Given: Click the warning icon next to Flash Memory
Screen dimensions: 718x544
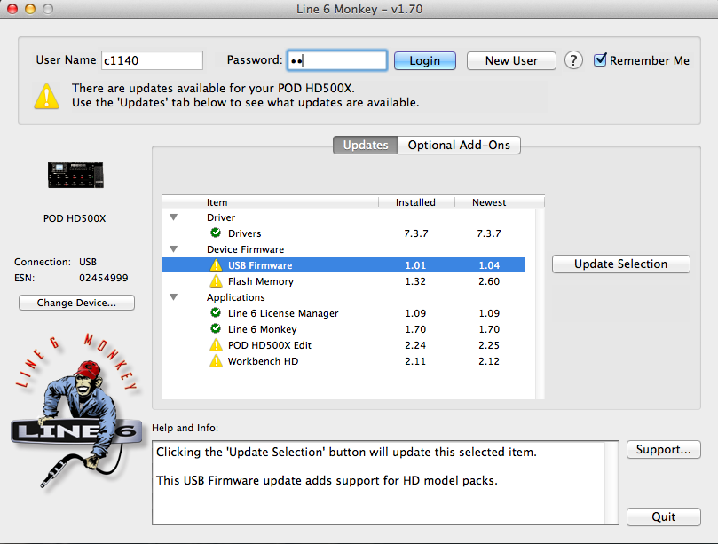Looking at the screenshot, I should pyautogui.click(x=216, y=281).
